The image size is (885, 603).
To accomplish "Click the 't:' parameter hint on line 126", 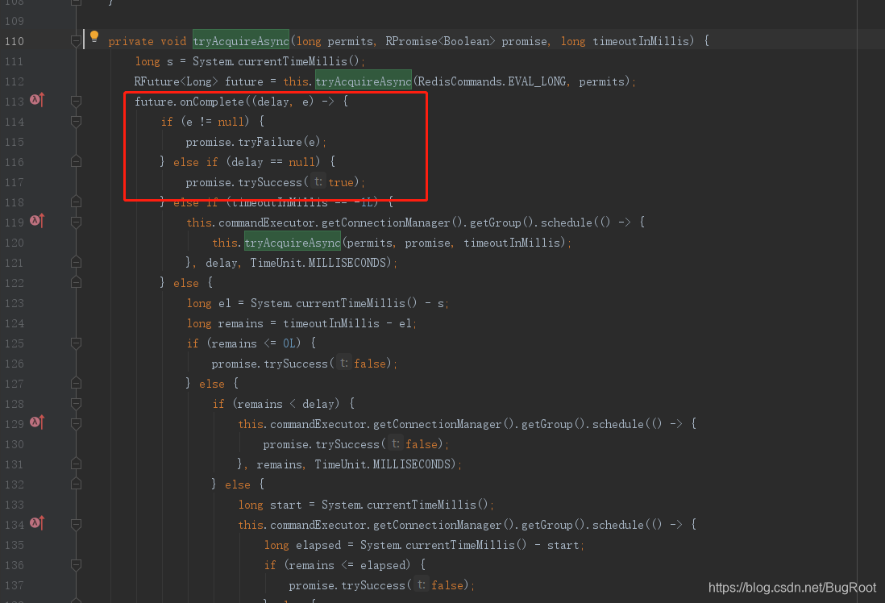I will tap(343, 364).
